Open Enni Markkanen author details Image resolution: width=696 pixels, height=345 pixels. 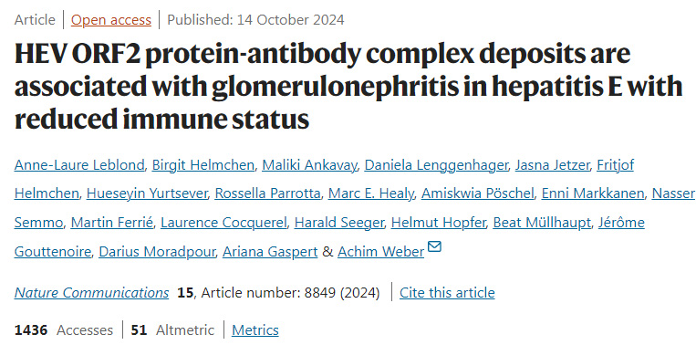click(x=593, y=194)
